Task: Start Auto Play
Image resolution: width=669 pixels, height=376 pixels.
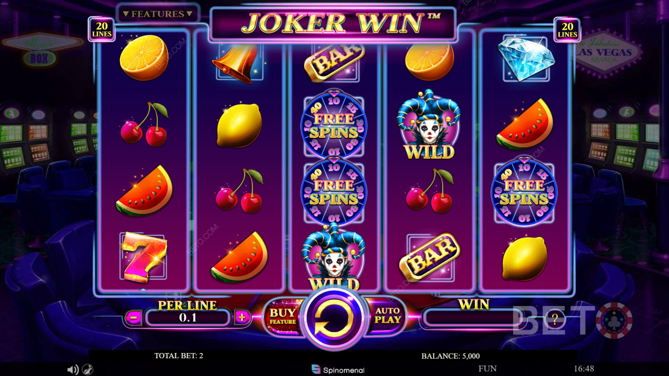Action: coord(388,315)
